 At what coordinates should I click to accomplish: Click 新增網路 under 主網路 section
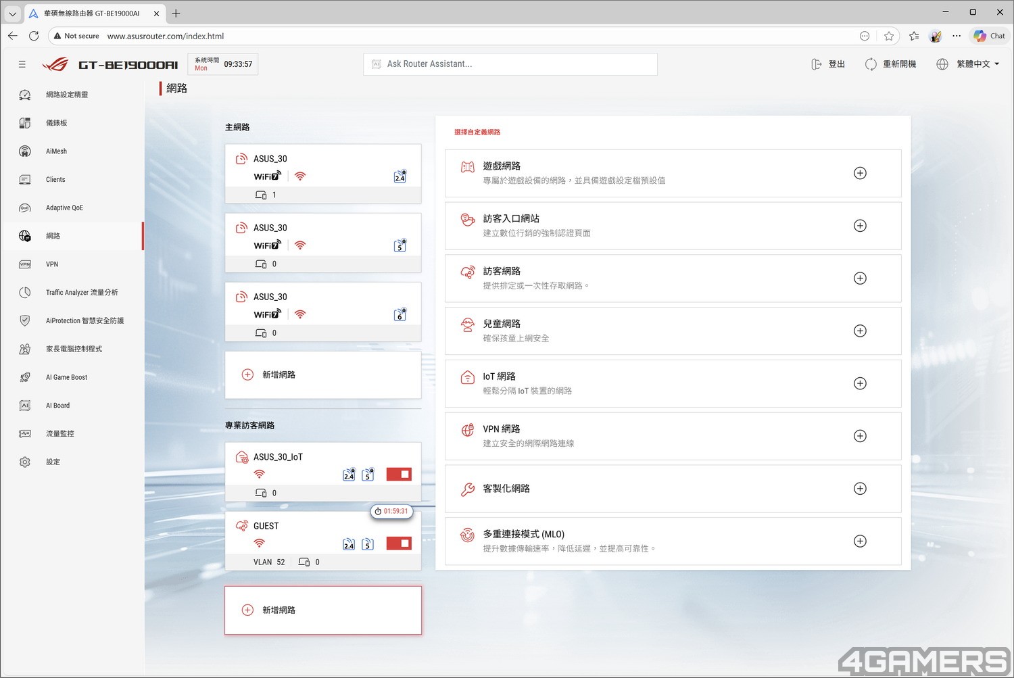click(x=279, y=374)
